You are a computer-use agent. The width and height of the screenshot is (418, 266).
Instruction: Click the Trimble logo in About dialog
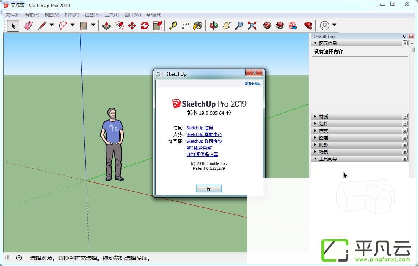coord(253,84)
